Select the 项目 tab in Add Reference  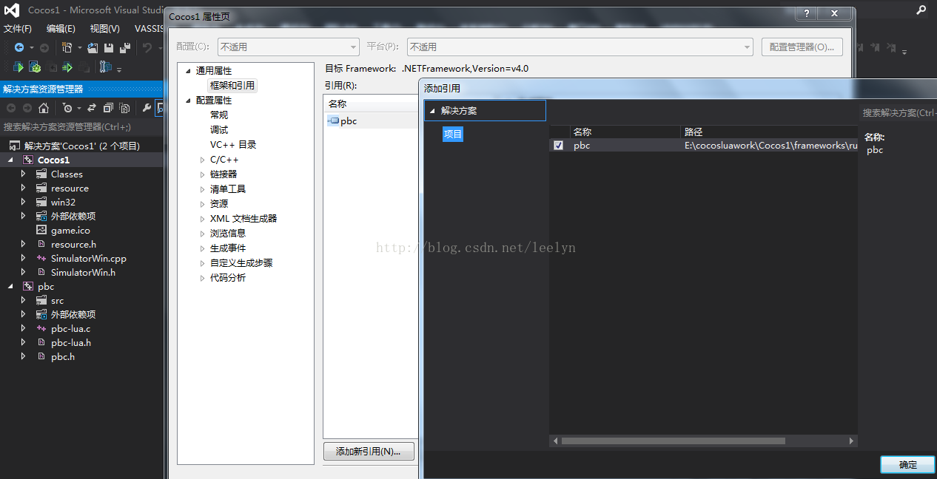[453, 134]
